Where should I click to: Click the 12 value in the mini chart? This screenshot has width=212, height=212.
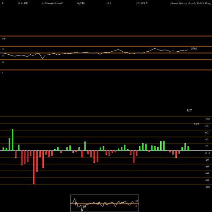137,201
